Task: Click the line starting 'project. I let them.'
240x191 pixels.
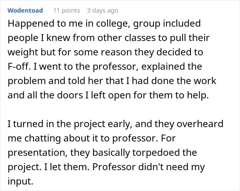Action: pos(106,167)
